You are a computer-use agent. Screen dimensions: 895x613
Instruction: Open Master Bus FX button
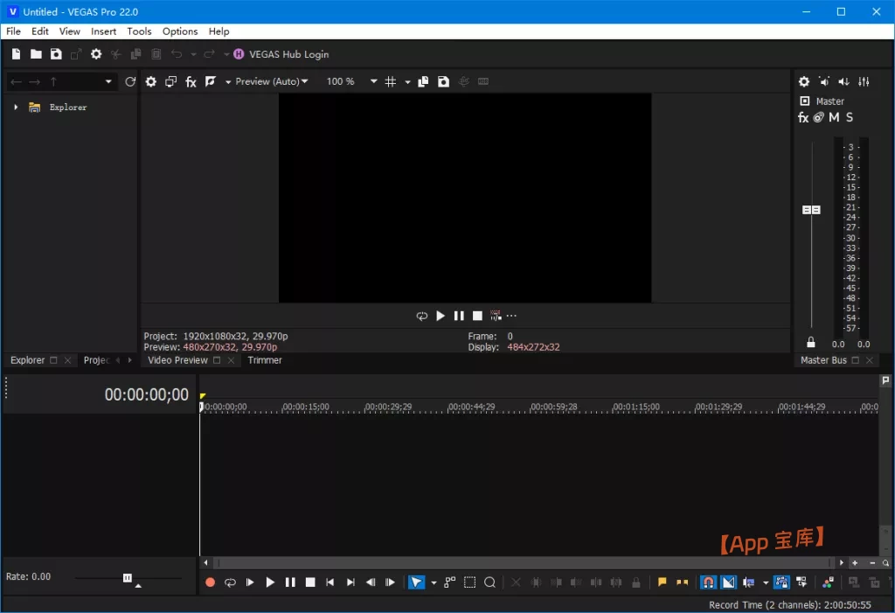point(803,117)
